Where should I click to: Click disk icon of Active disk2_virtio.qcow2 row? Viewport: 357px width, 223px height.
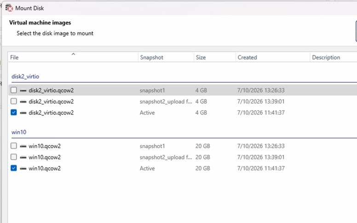click(23, 113)
